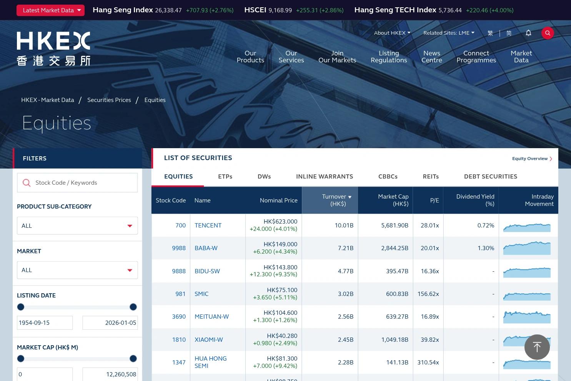Viewport: 571px width, 381px height.
Task: Click the back-to-top arrow button
Action: coord(537,347)
